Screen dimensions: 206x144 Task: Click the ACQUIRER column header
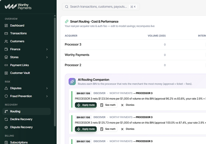(71, 36)
